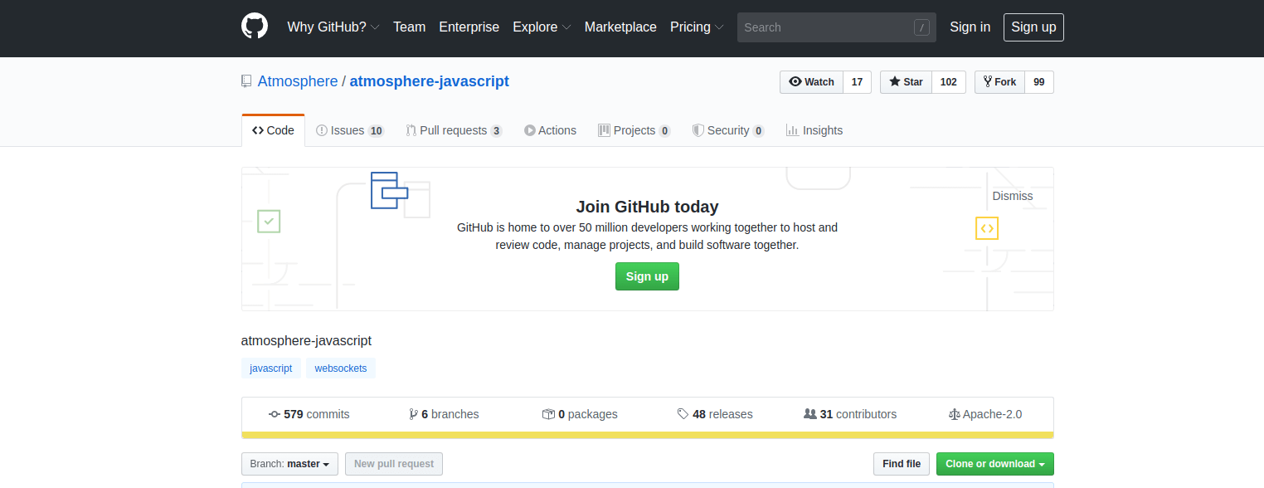Expand the Pricing dropdown menu
Screen dimensions: 1264x488
pyautogui.click(x=697, y=27)
